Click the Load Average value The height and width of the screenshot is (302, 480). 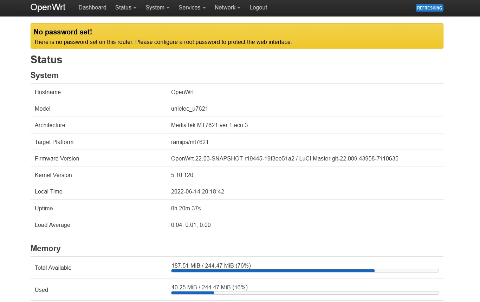pyautogui.click(x=191, y=225)
